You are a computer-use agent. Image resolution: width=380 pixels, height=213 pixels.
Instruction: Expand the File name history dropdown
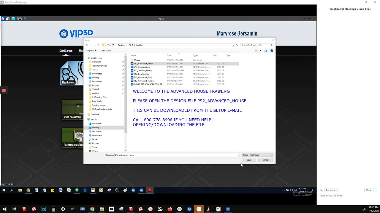click(238, 155)
